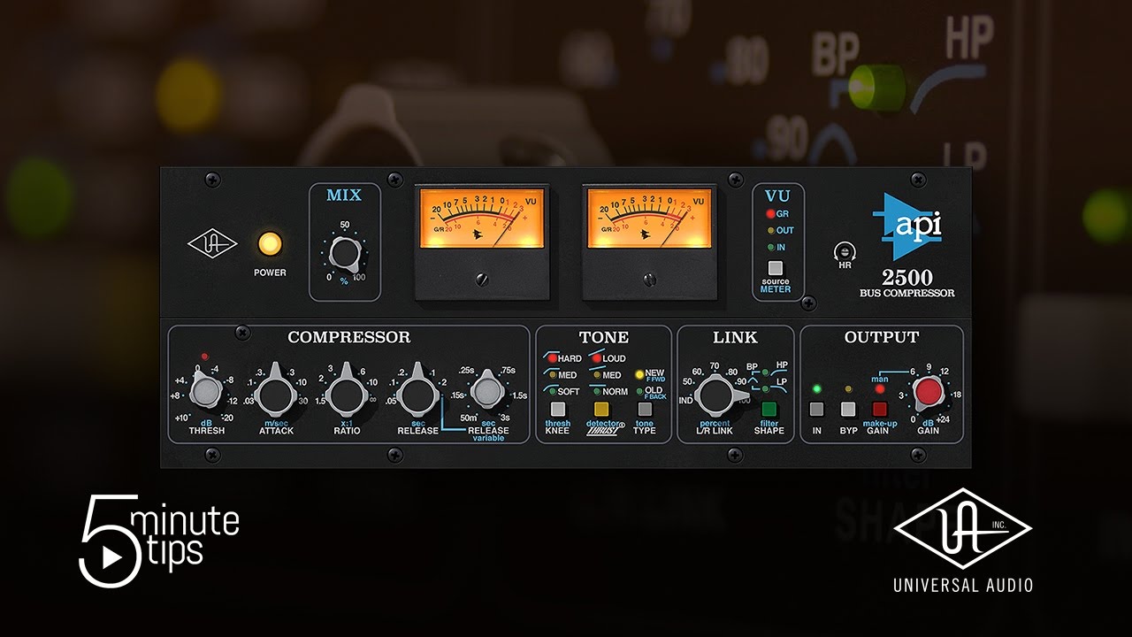
Task: Click the HR headroom screw icon
Action: coord(844,252)
